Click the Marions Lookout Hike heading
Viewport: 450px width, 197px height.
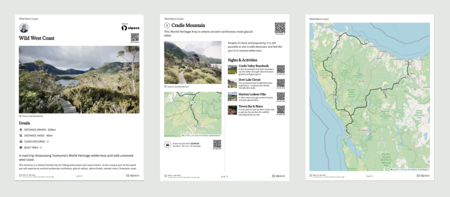tap(252, 93)
